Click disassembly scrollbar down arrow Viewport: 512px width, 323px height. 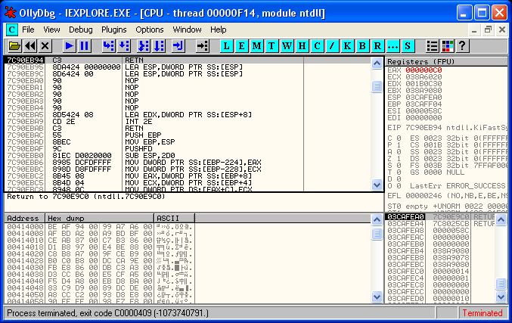click(x=377, y=185)
